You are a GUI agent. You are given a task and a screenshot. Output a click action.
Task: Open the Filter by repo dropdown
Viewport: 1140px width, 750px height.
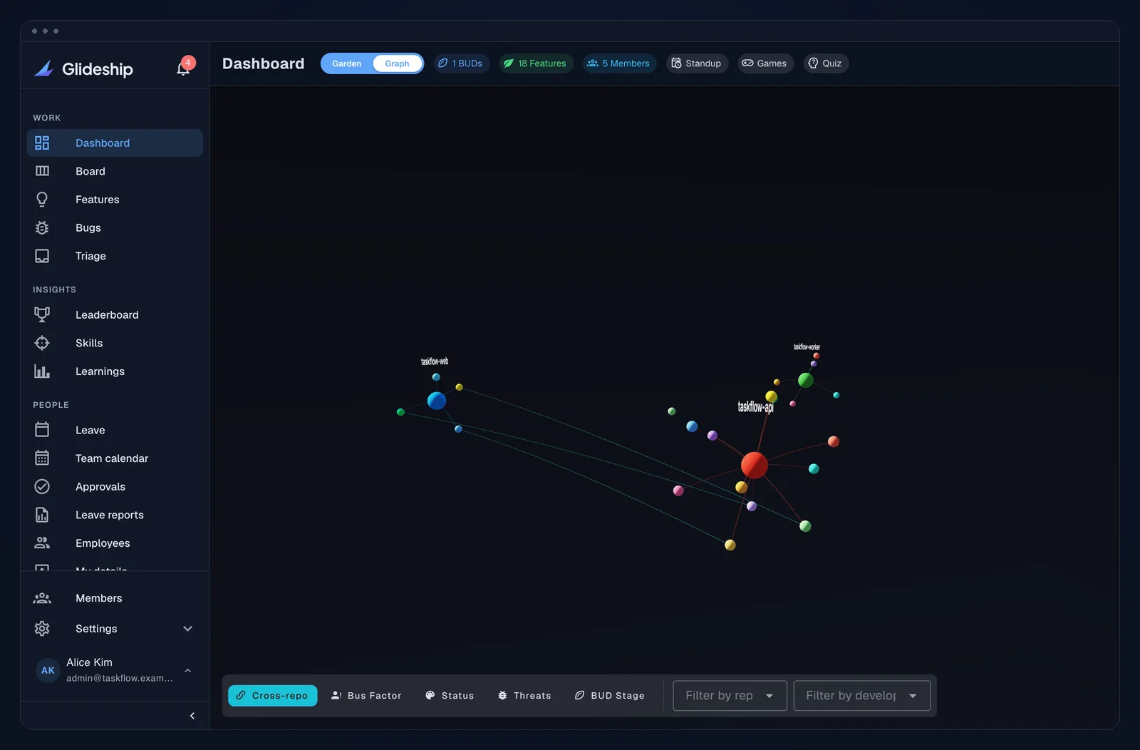[x=730, y=696]
